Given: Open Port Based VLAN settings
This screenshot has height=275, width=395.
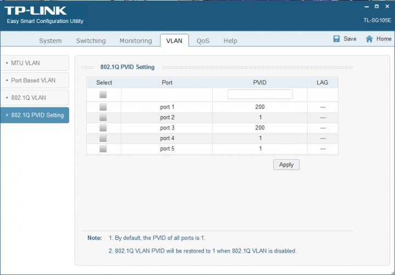Looking at the screenshot, I should coord(35,81).
